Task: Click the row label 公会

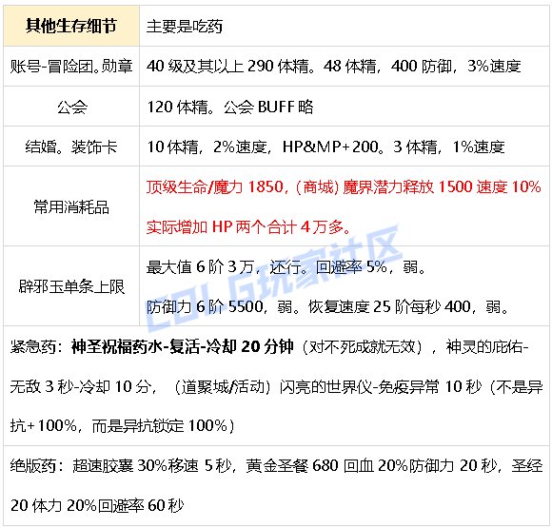Action: [72, 107]
